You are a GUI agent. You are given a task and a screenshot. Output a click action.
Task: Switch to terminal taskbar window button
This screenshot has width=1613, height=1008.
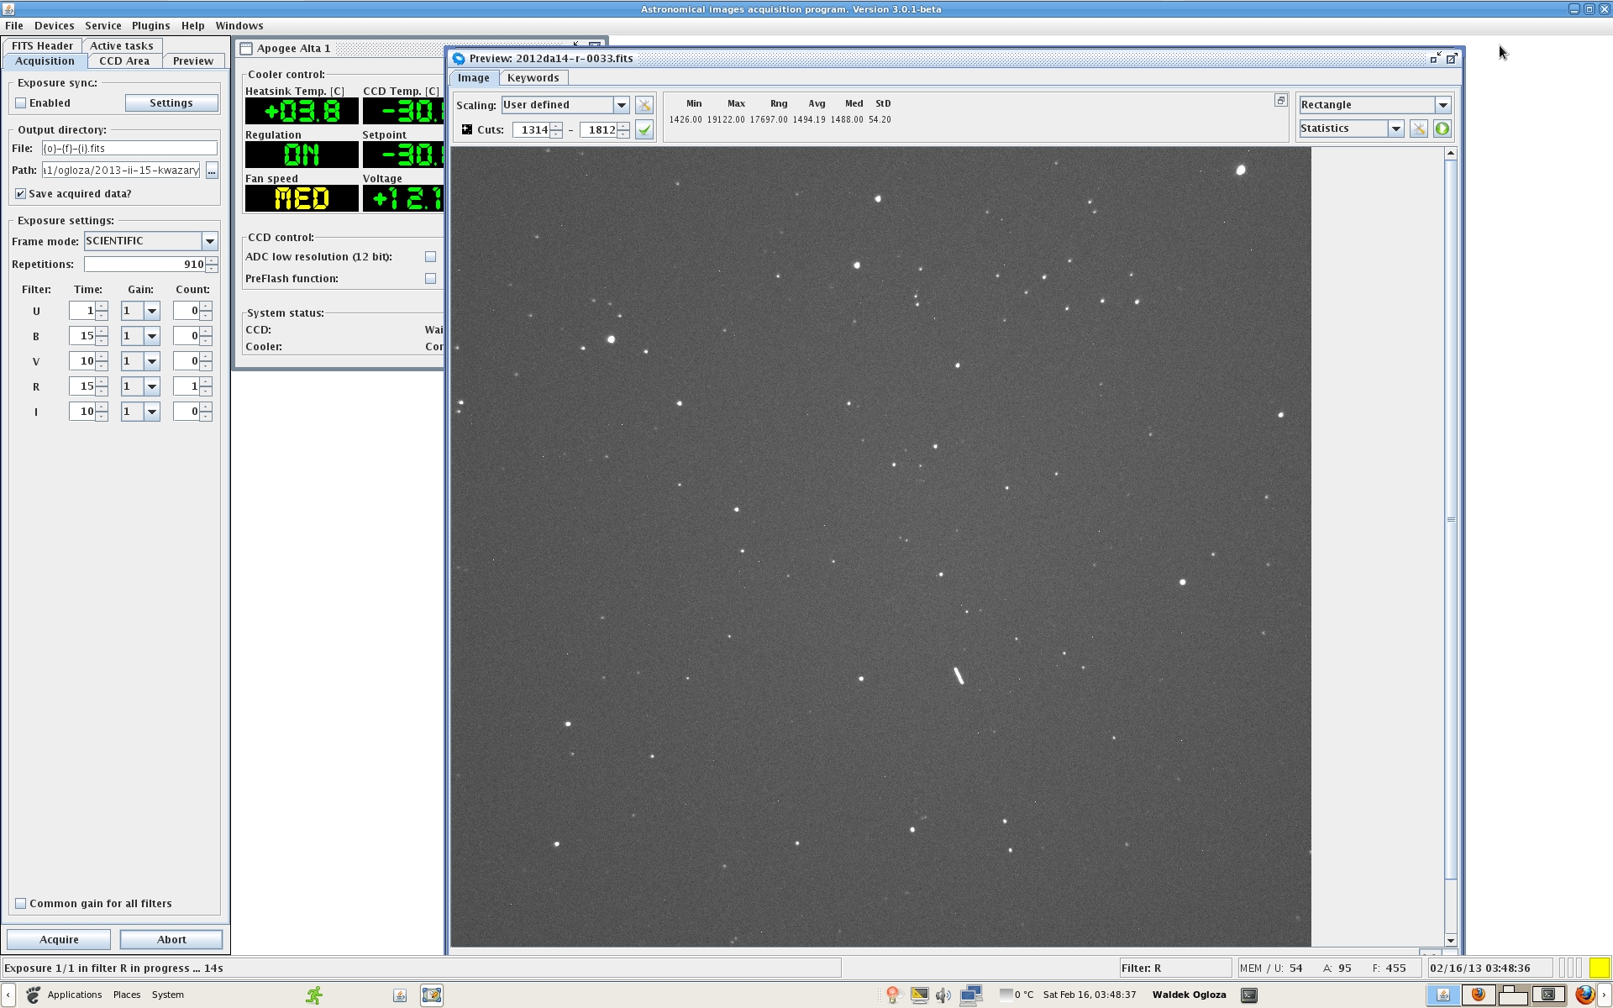pos(1548,995)
